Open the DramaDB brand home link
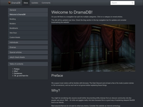This screenshot has width=143, height=107. [x=14, y=3]
